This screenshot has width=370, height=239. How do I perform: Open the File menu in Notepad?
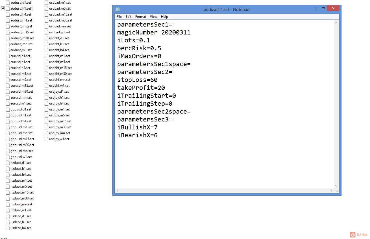pos(119,17)
